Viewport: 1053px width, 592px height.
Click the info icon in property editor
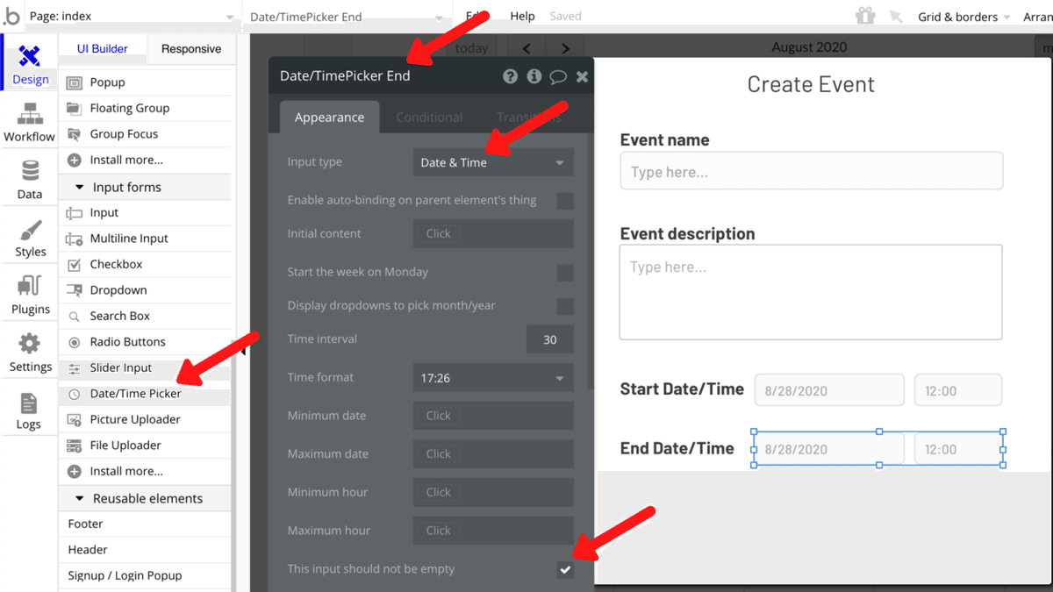(x=534, y=76)
